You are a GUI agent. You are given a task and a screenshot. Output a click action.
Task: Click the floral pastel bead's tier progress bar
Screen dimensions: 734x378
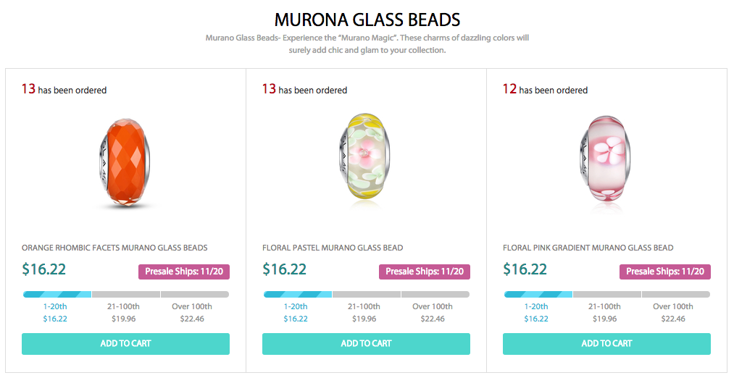[x=366, y=295]
